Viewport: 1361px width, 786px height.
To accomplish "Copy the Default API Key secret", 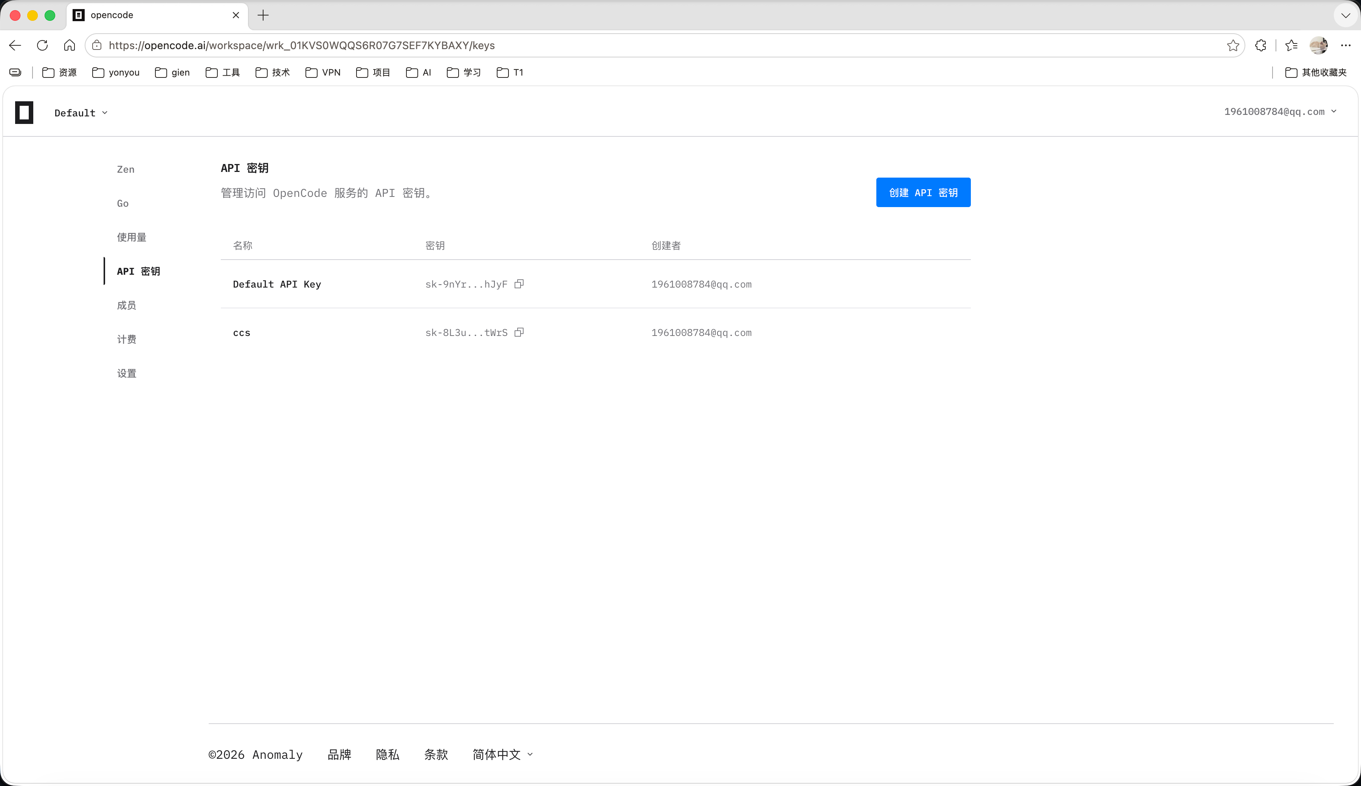I will [x=519, y=284].
